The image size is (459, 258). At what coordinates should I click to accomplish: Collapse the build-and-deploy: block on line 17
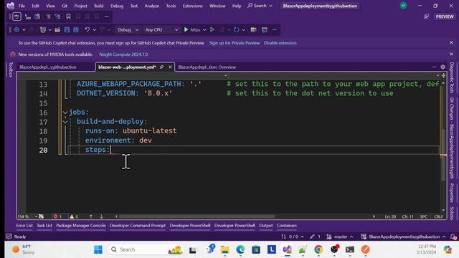[x=65, y=122]
